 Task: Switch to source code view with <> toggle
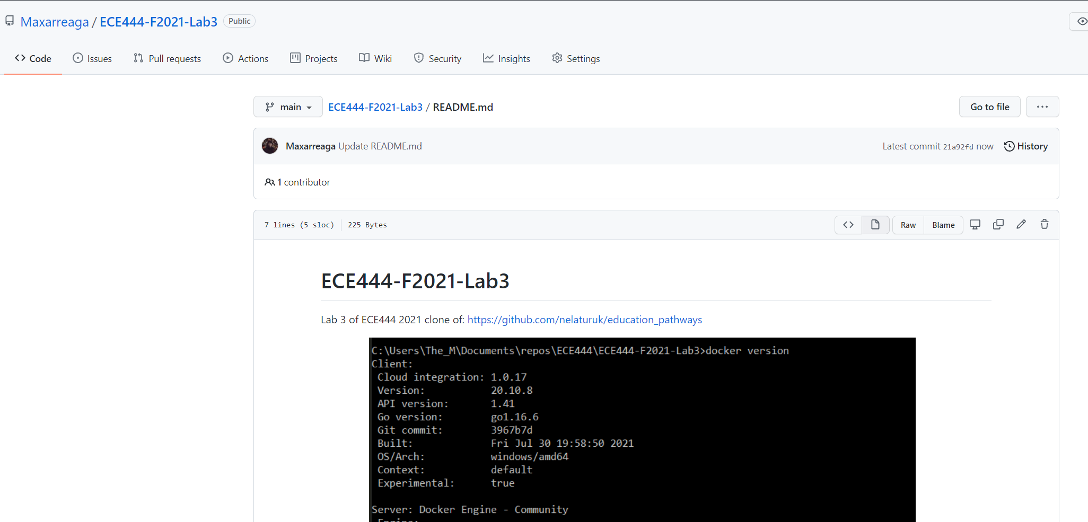(848, 224)
